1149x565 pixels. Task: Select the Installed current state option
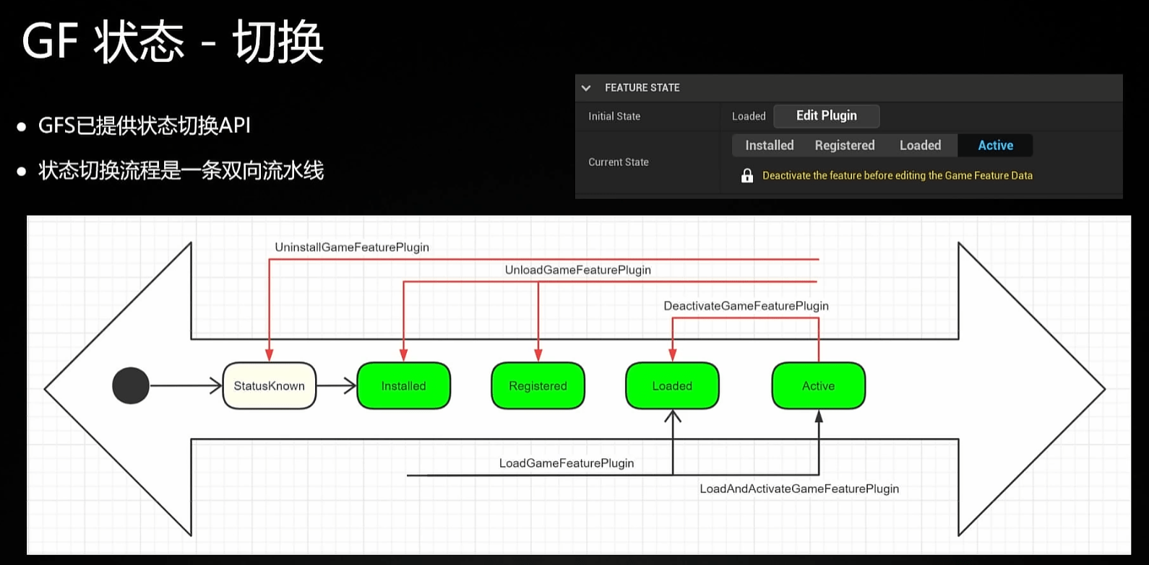[769, 145]
